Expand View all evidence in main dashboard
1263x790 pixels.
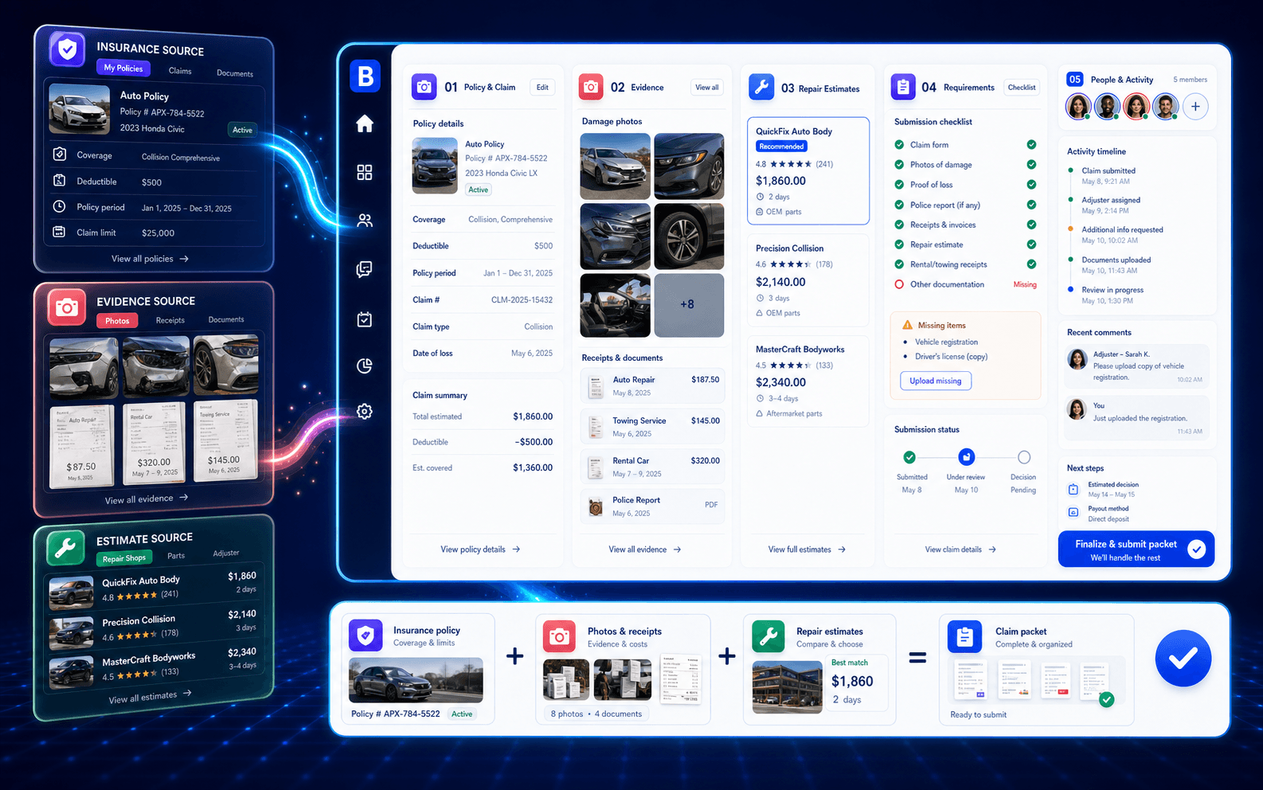click(x=645, y=549)
